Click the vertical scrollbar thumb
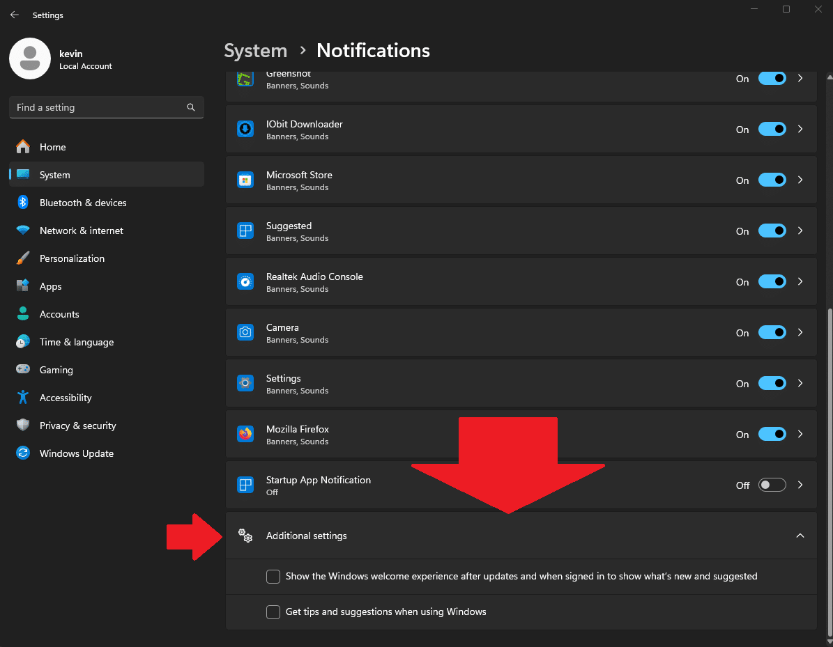This screenshot has height=647, width=833. coord(830,471)
